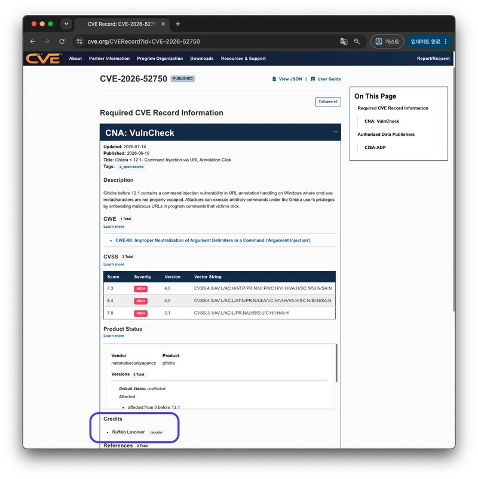The image size is (478, 479).
Task: Click Learn more under CWE
Action: tap(114, 227)
